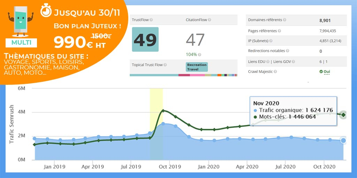This screenshot has height=178, width=357.
Task: Click the Crawl Majestic help icon
Action: tap(275, 72)
